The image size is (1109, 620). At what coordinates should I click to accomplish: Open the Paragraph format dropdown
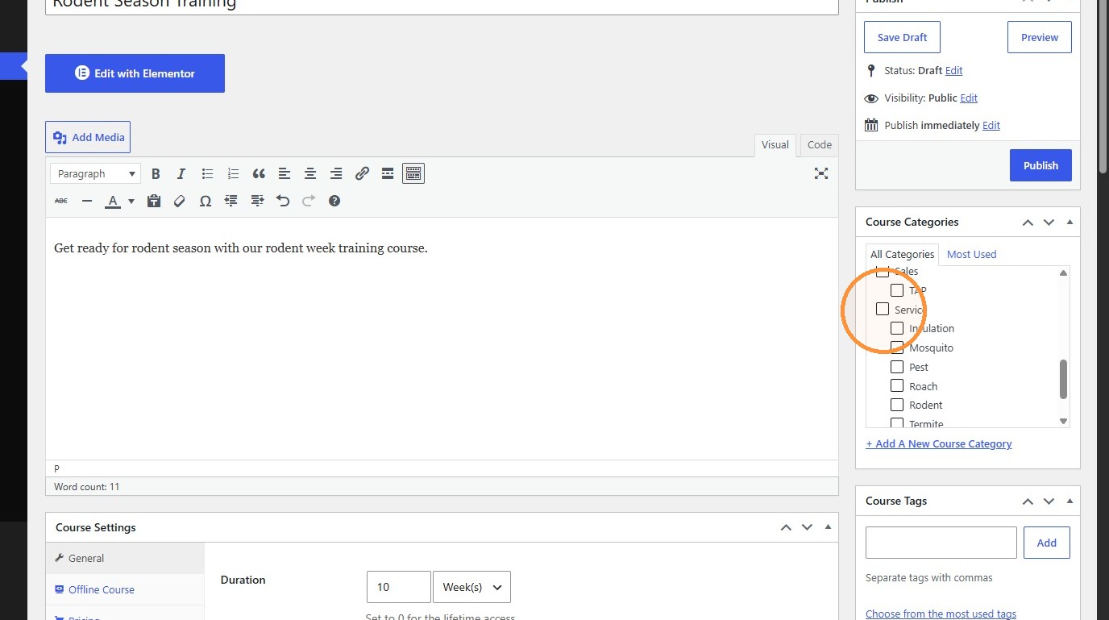click(95, 173)
